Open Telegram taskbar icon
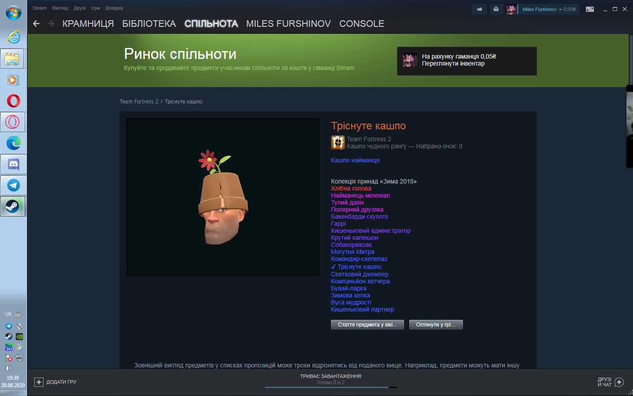 tap(13, 185)
